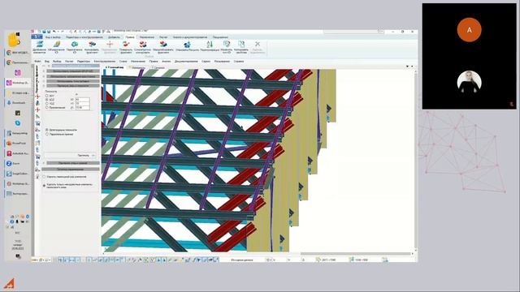This screenshot has width=520, height=292.
Task: Click the Применить button
Action: 84,155
